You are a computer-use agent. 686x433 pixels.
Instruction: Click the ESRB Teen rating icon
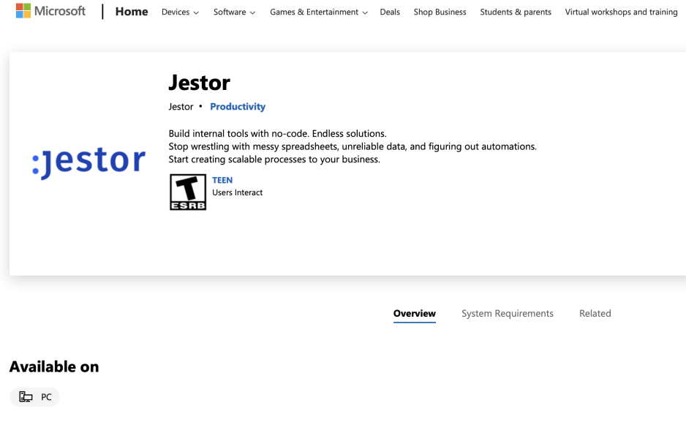[188, 192]
